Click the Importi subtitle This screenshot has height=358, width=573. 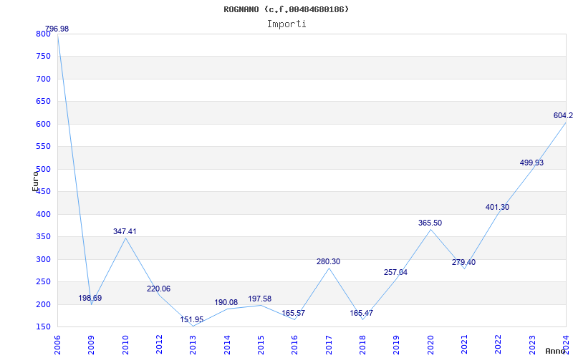coord(286,24)
